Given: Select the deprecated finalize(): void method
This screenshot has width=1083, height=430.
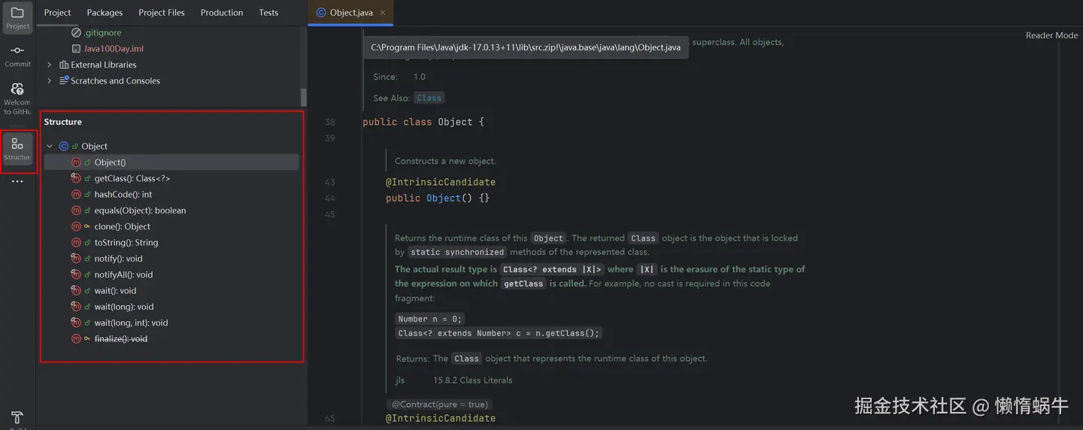Looking at the screenshot, I should 120,339.
